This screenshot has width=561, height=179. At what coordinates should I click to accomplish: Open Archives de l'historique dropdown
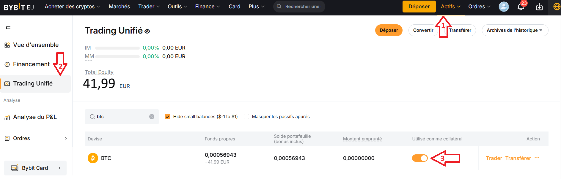click(515, 30)
